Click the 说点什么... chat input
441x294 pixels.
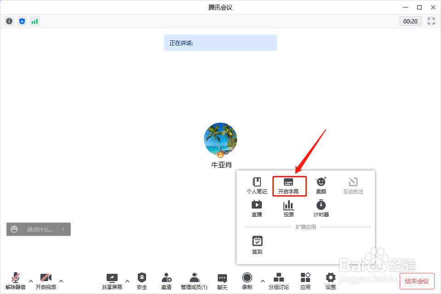(40, 229)
